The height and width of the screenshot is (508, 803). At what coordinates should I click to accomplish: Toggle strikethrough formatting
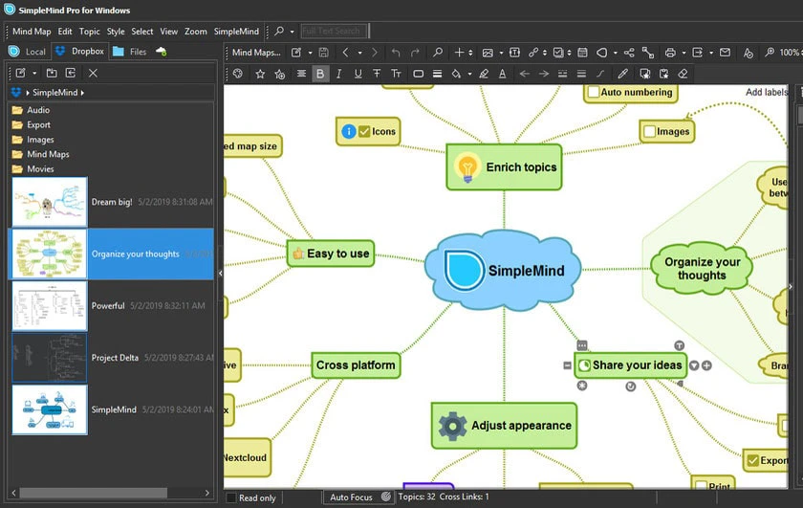(x=377, y=74)
